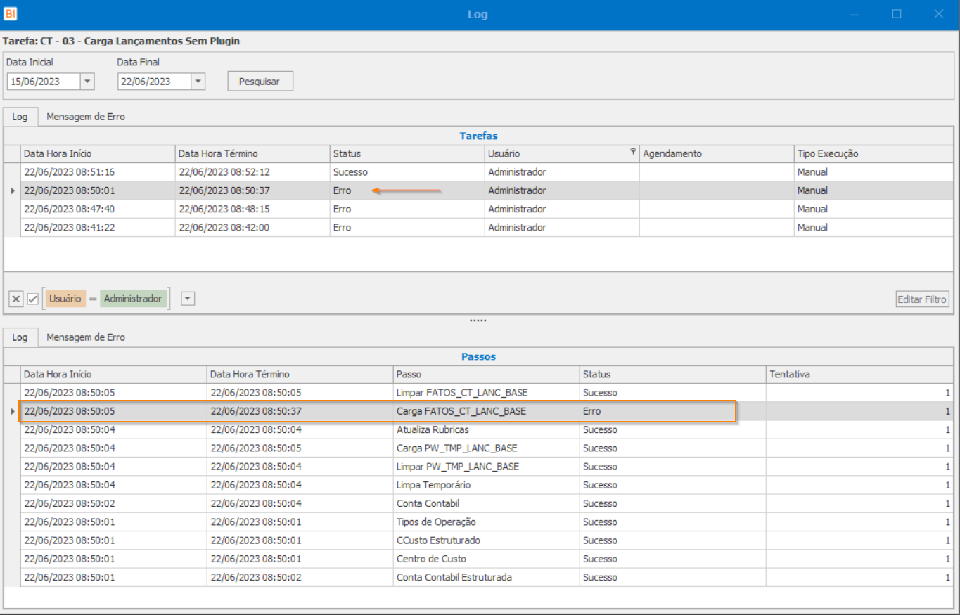Switch to upper Mensagem de Erro tab
960x615 pixels.
[86, 117]
